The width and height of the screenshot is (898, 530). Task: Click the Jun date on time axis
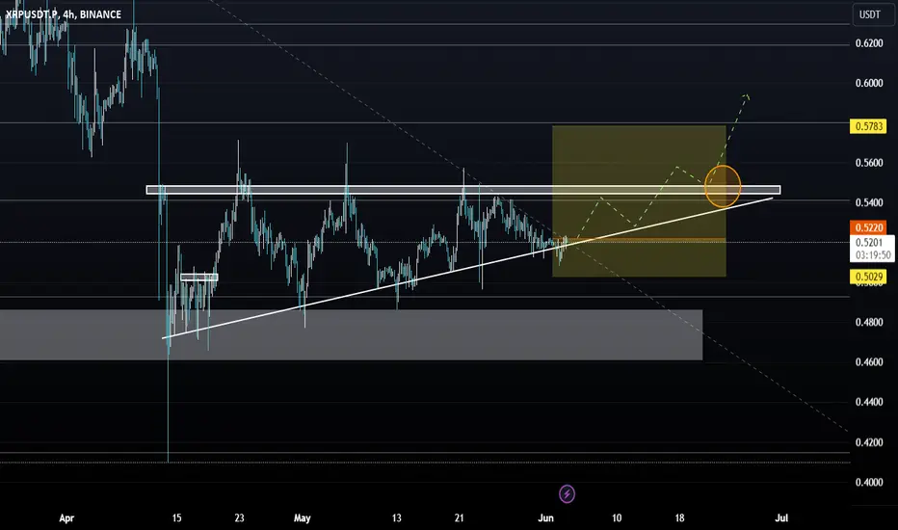pos(545,518)
